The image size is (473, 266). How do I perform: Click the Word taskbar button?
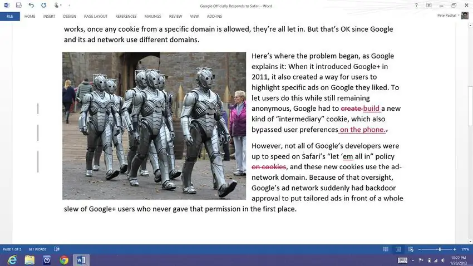pos(81,260)
